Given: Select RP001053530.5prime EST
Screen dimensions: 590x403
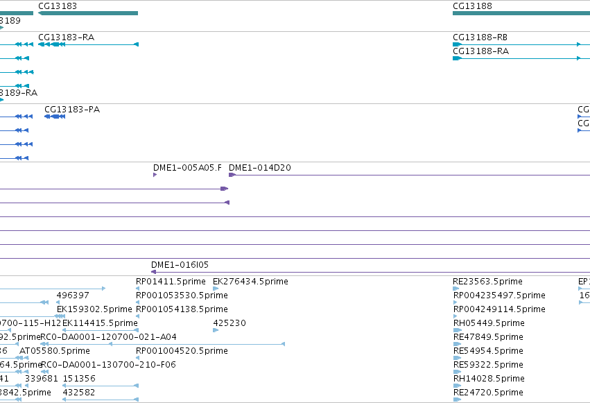Looking at the screenshot, I should coord(182,295).
